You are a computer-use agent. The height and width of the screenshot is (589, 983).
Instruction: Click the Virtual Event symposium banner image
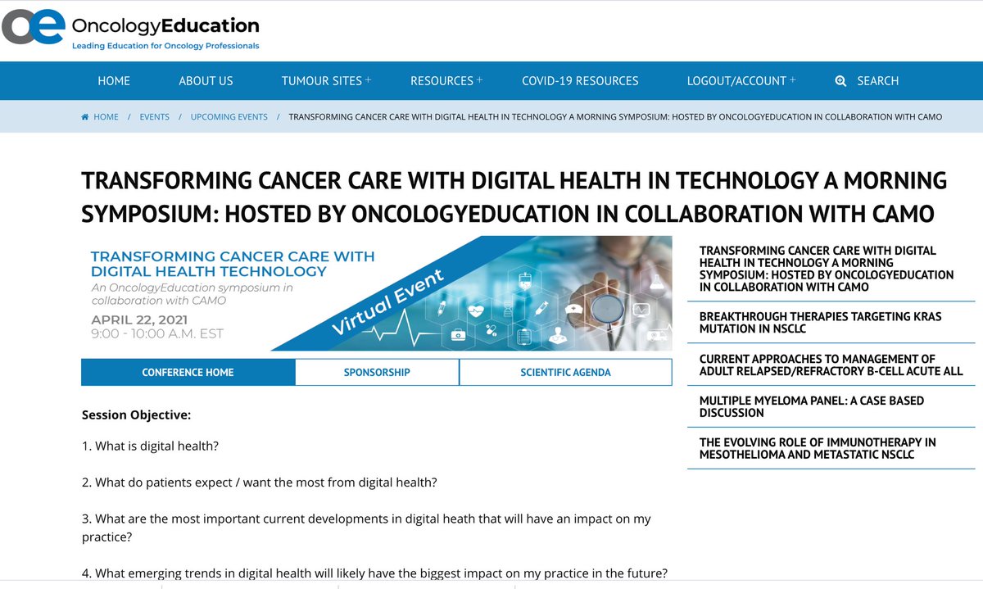tap(377, 293)
